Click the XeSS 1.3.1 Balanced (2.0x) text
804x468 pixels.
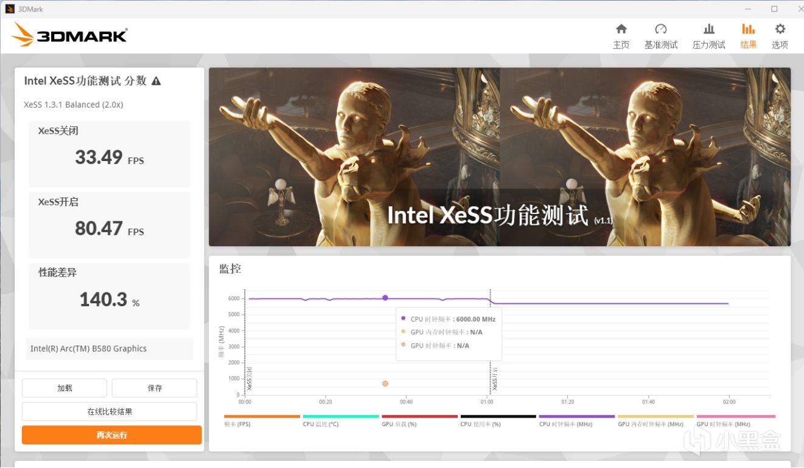74,105
